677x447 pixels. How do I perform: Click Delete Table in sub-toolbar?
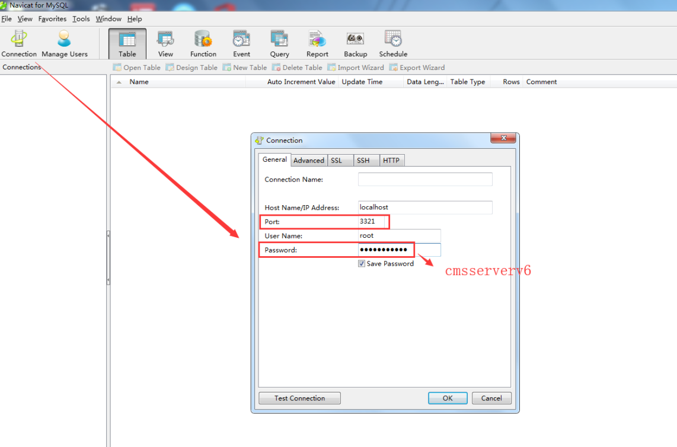pyautogui.click(x=297, y=68)
